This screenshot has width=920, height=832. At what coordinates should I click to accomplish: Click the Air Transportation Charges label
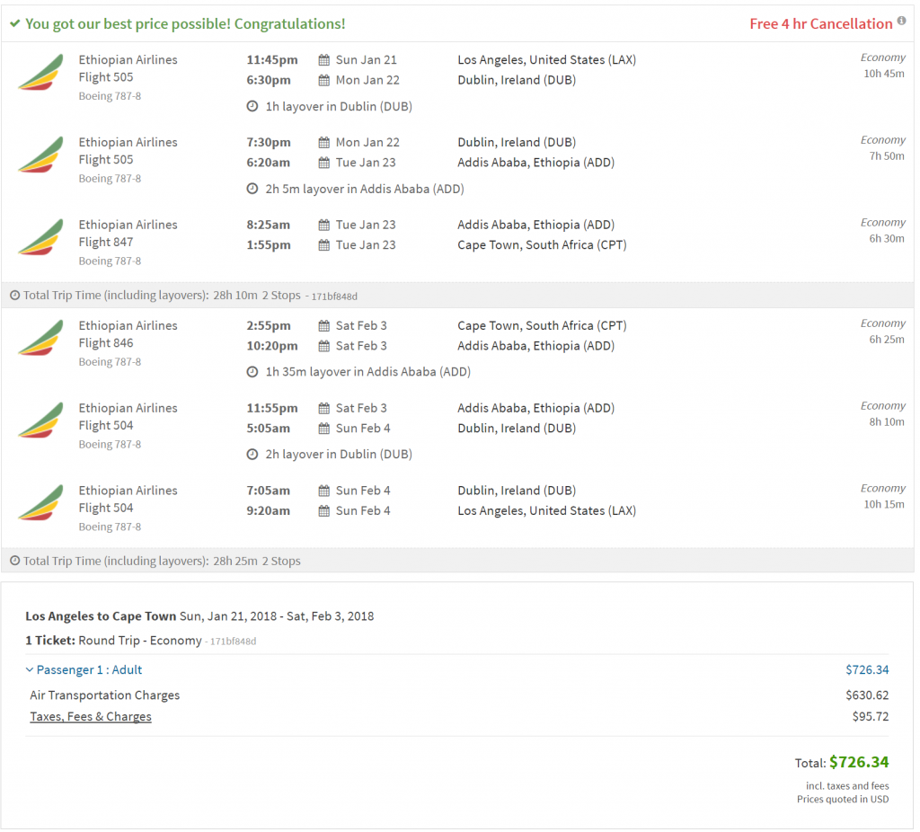tap(104, 695)
